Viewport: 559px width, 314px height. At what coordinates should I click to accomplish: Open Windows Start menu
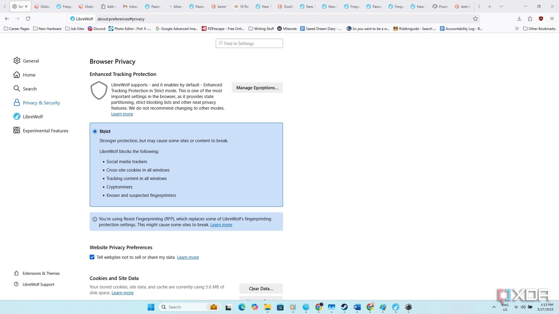tap(151, 307)
